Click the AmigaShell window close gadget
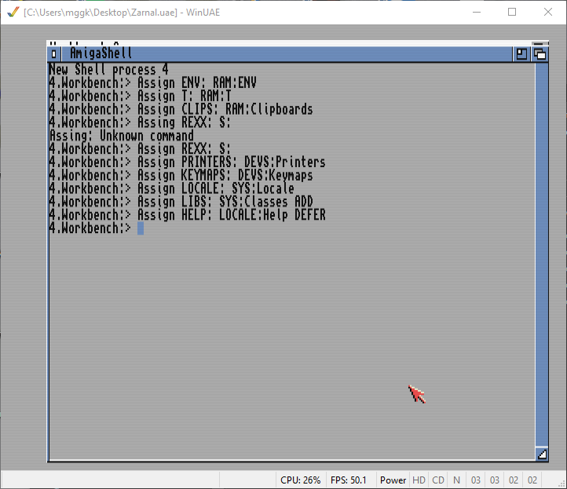Viewport: 567px width, 489px height. click(x=53, y=54)
